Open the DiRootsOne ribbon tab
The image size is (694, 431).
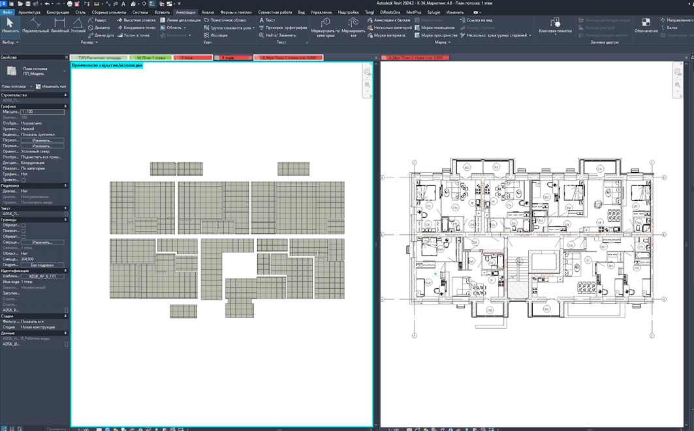[x=390, y=12]
